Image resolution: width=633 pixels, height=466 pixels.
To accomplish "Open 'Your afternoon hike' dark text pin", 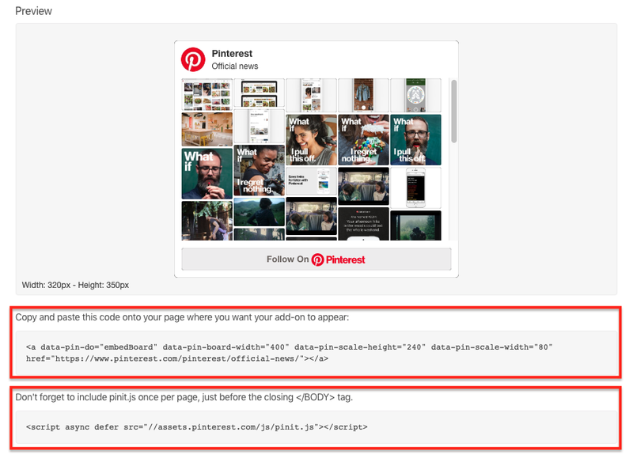I will pos(363,224).
